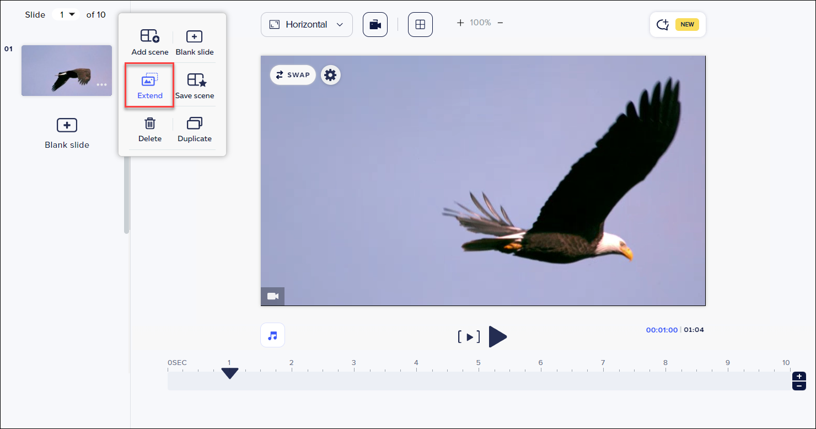Open the video camera tool in the top toolbar
Image resolution: width=816 pixels, height=429 pixels.
coord(375,24)
